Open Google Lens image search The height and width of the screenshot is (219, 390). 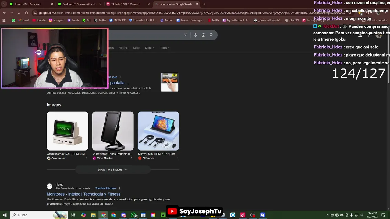tap(204, 35)
